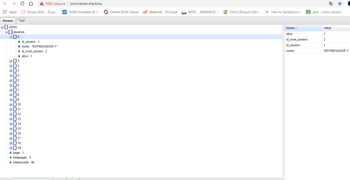
Task: Select id_usuario row in property grid
Action: [x=317, y=45]
